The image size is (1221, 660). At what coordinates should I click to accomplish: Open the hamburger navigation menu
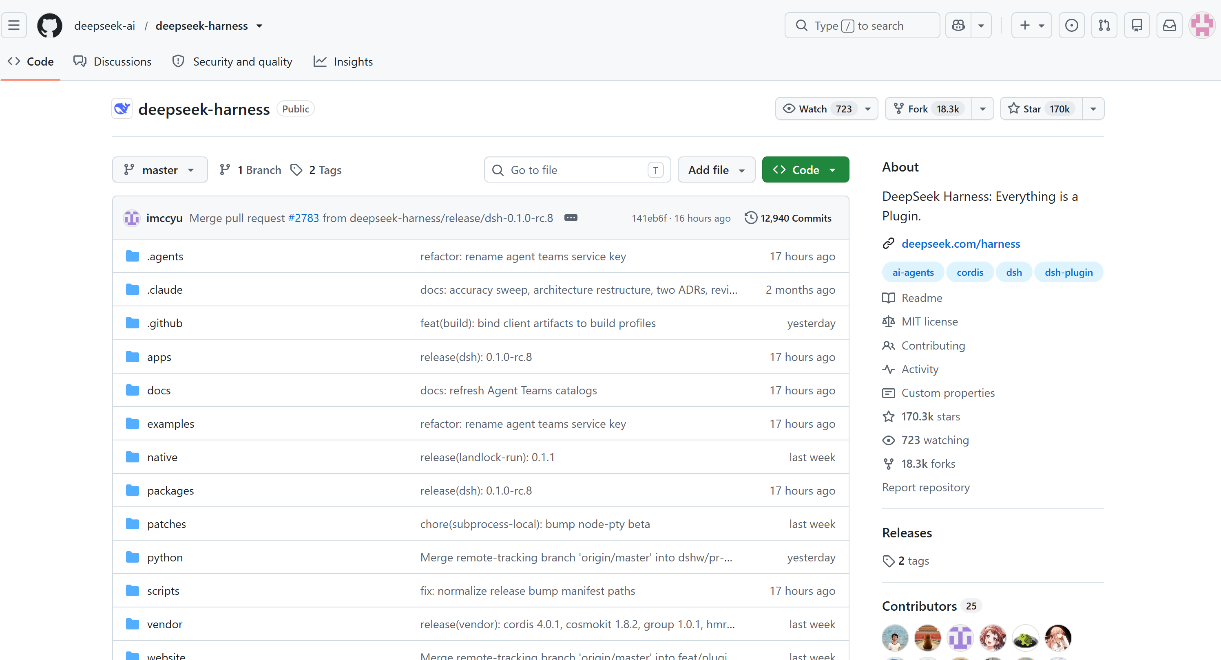14,26
